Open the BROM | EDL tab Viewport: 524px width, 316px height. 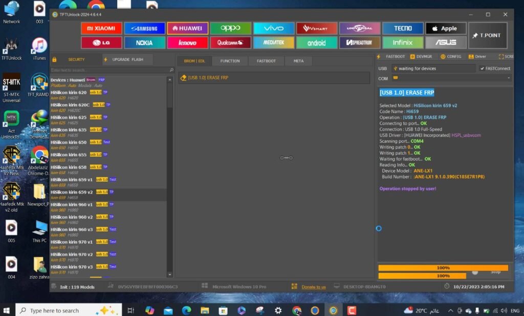(x=194, y=61)
